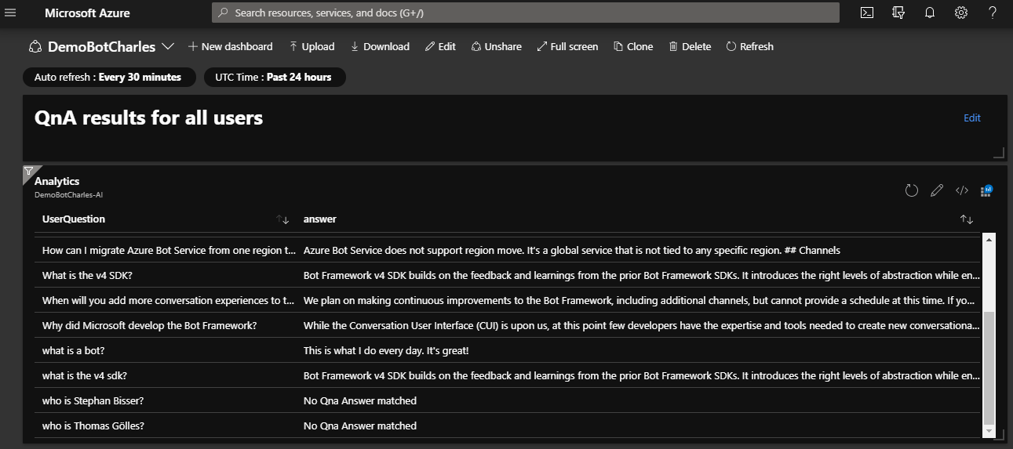Click in the Search resources box

click(526, 13)
